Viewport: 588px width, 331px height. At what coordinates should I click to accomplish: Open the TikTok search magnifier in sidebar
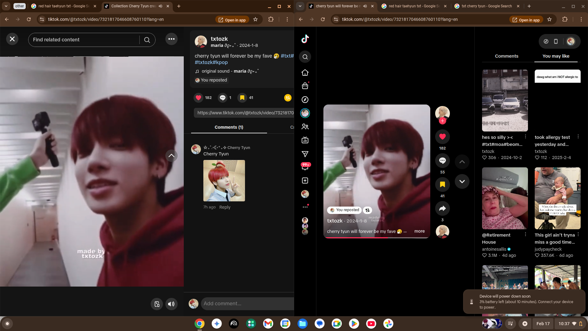pyautogui.click(x=305, y=57)
